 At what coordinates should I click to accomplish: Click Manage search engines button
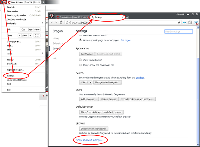click(107, 83)
